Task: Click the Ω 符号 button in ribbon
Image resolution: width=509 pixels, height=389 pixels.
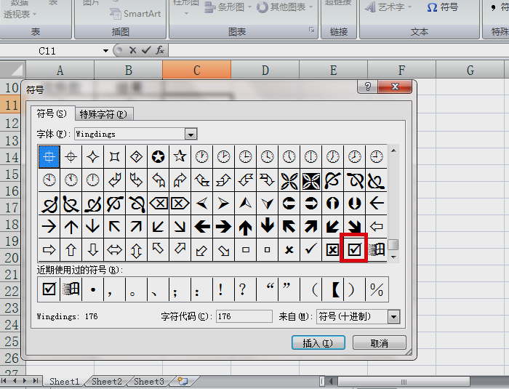Action: click(x=443, y=7)
